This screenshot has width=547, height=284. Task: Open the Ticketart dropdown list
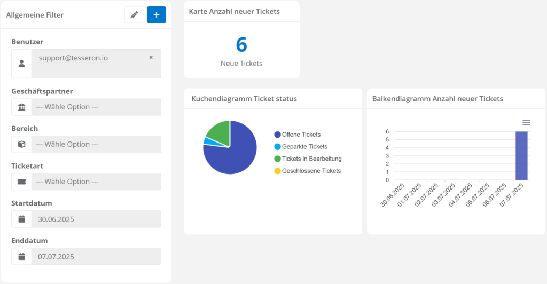pyautogui.click(x=96, y=182)
